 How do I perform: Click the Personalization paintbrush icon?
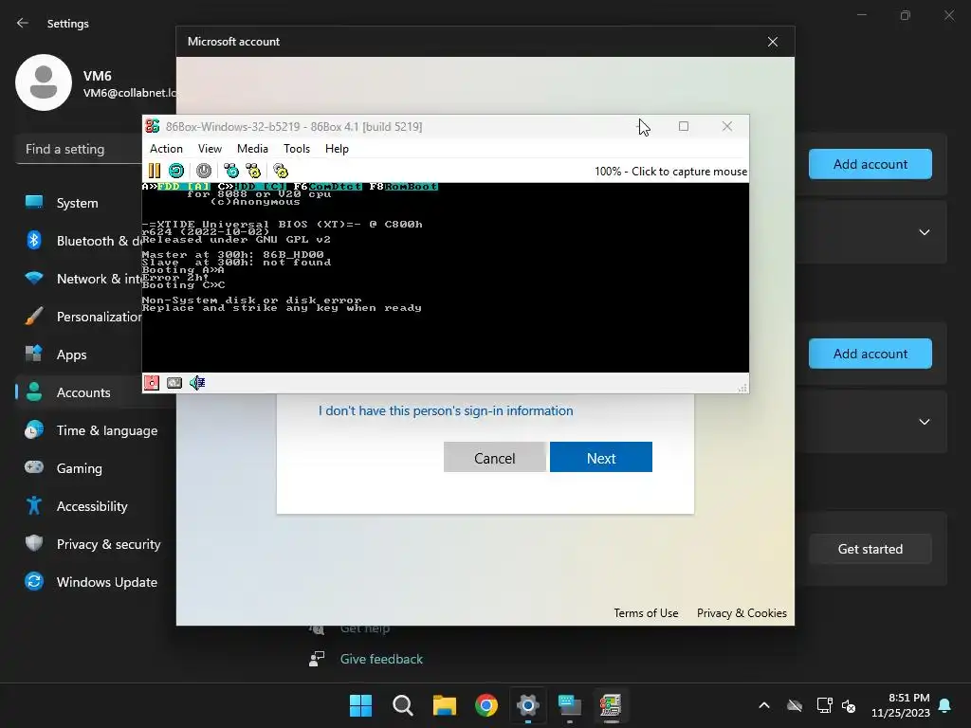coord(34,317)
